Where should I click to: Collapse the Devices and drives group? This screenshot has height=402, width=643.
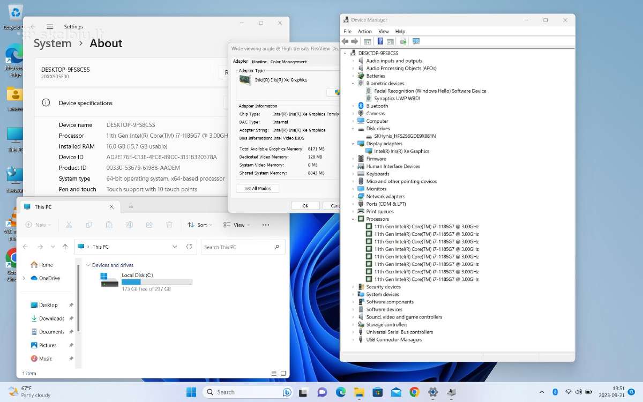88,265
